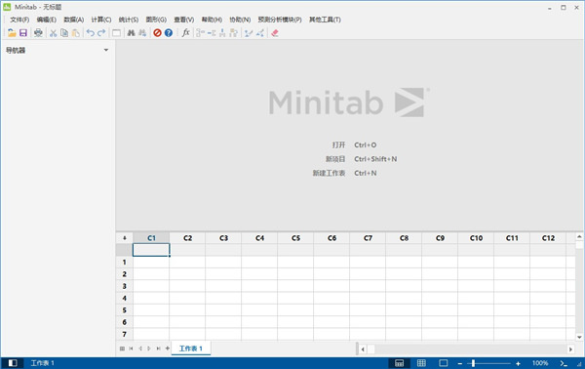Screen dimensions: 585x369
Task: Click vertical scrollbar up arrow
Action: click(579, 237)
